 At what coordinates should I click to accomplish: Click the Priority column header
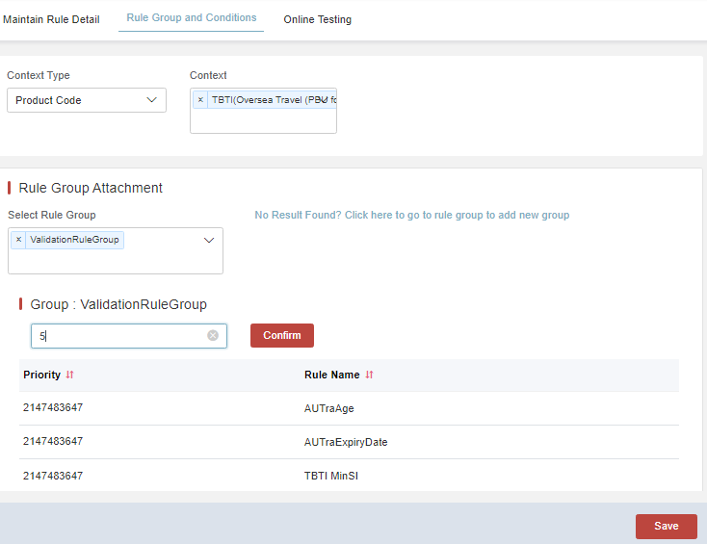[42, 375]
